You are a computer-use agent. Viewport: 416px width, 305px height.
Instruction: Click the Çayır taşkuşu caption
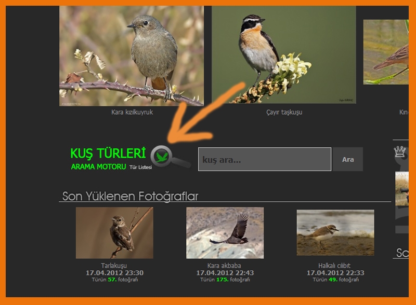click(x=284, y=112)
